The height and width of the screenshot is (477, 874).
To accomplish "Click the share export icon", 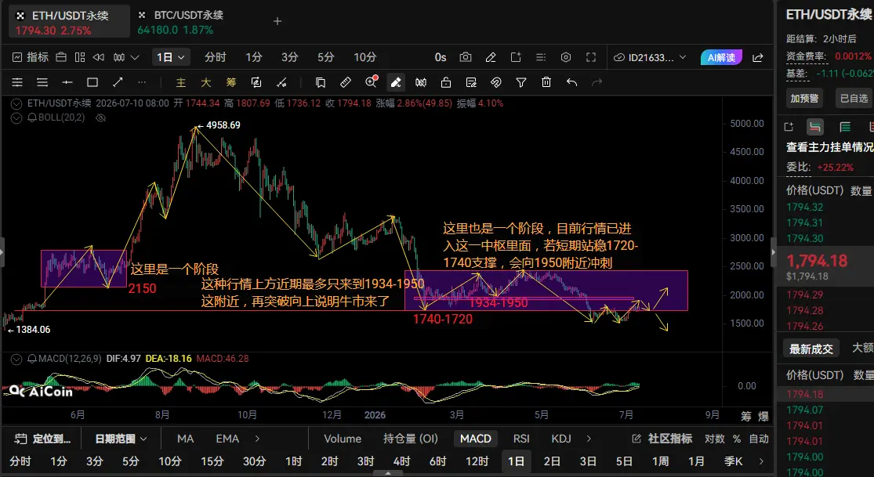I will pos(758,57).
